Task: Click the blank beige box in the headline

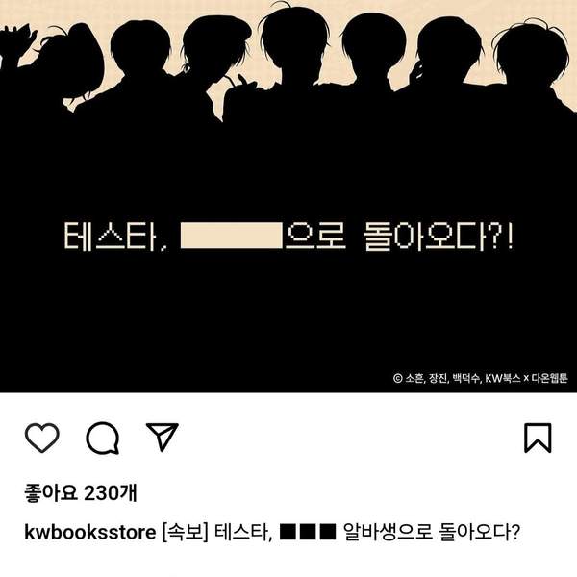Action: [232, 236]
